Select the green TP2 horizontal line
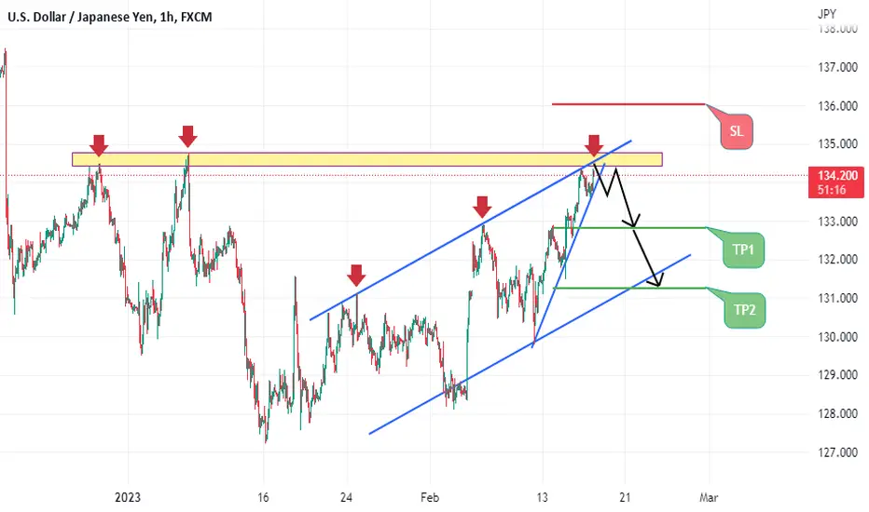 [x=630, y=288]
